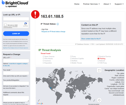Click 'Top Level Domain: com' text
The width and height of the screenshot is (126, 105).
tap(116, 91)
